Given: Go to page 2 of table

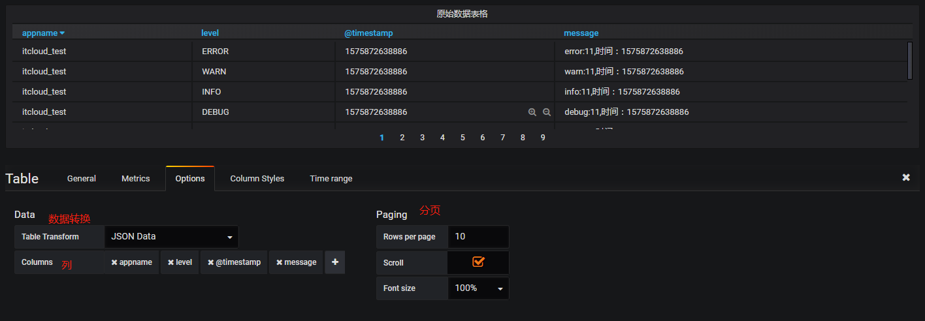Looking at the screenshot, I should point(402,138).
